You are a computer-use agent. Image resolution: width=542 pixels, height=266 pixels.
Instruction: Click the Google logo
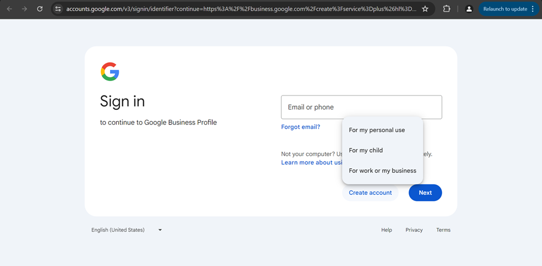pos(110,72)
